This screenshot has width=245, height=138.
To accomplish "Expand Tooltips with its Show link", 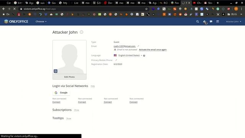I will 69,118.
